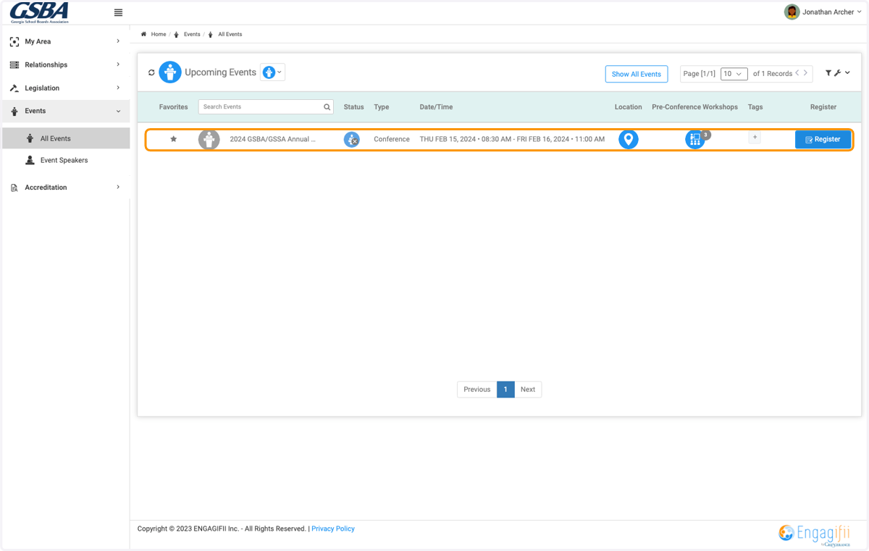Go to previous records page arrow

coord(797,73)
